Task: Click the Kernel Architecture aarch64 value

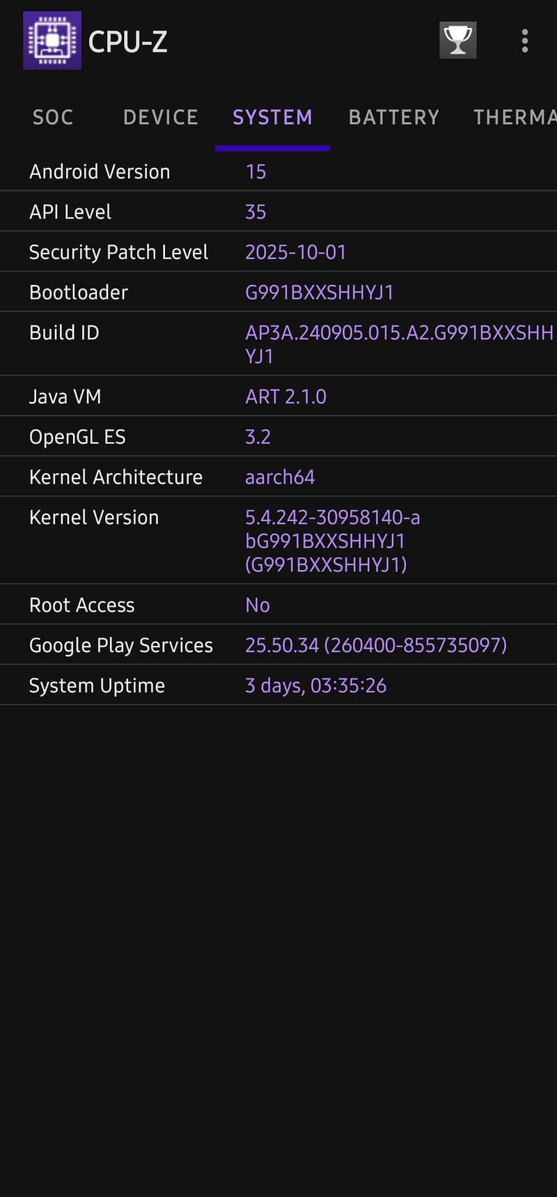Action: tap(280, 477)
